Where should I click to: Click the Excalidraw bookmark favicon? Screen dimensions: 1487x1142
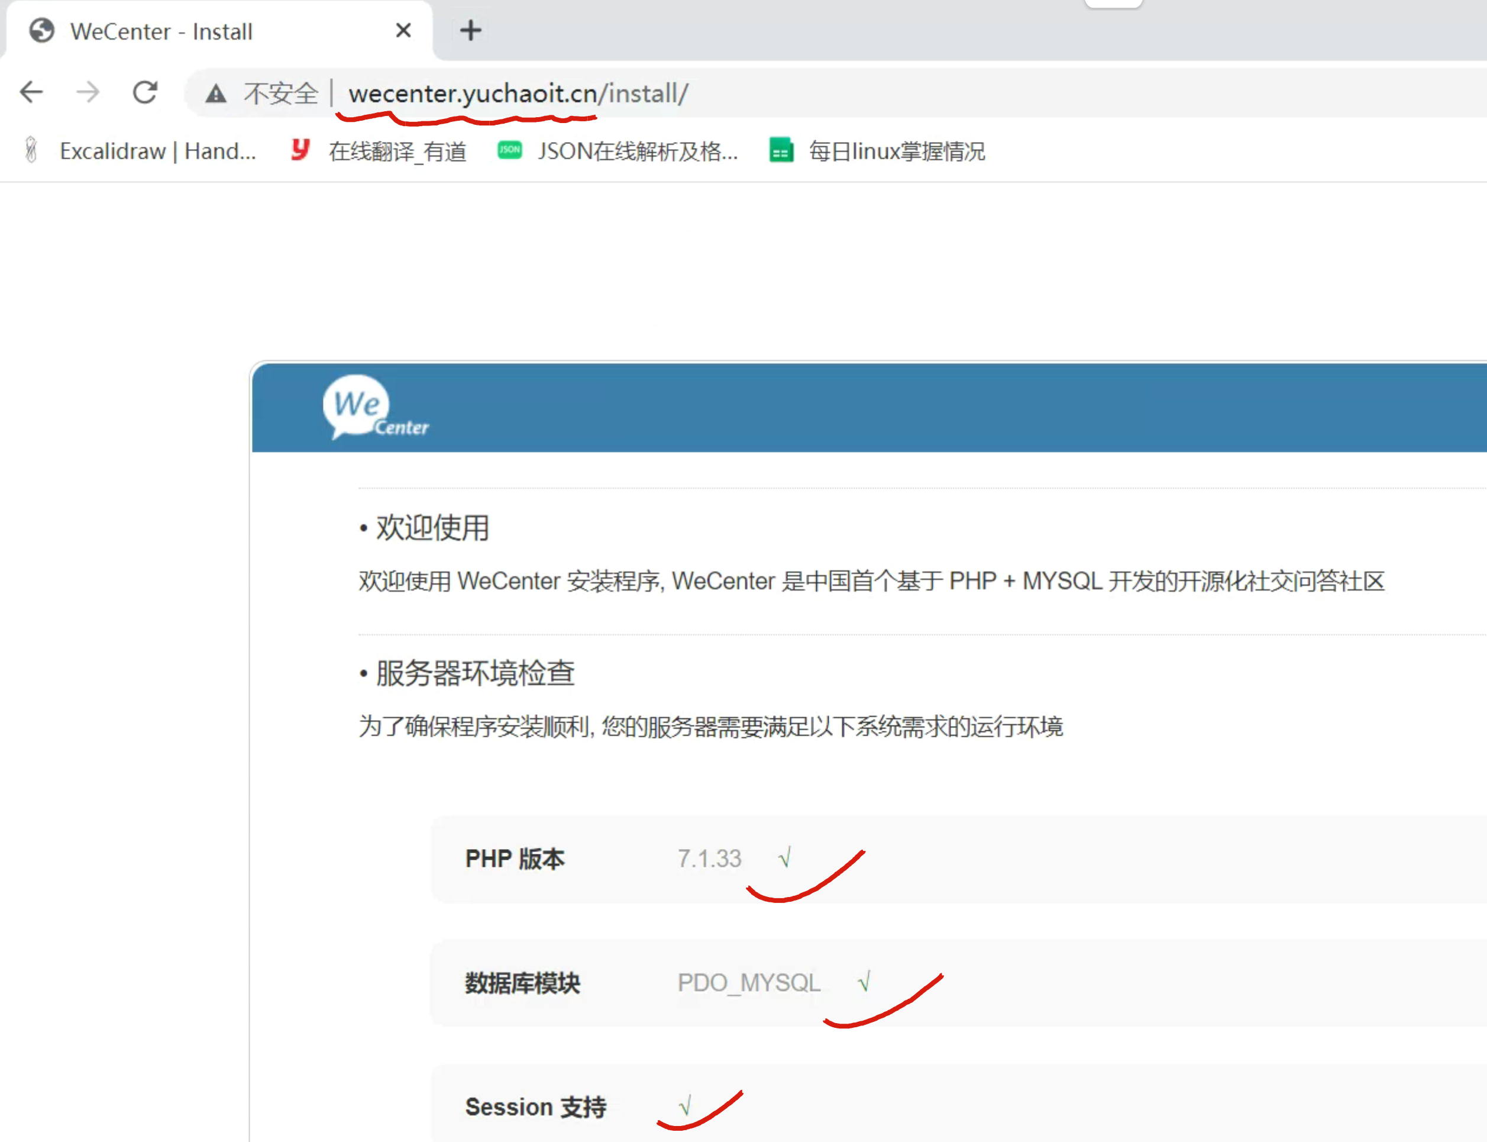click(31, 150)
